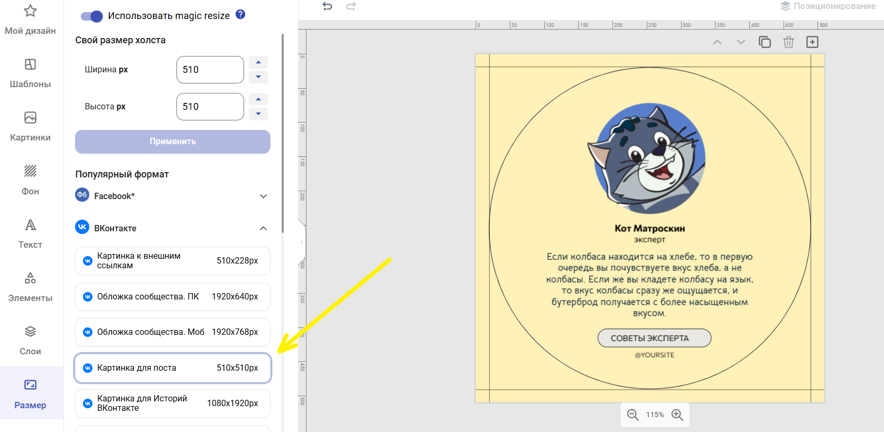Click the Применить apply button
The image size is (884, 432).
click(x=173, y=142)
